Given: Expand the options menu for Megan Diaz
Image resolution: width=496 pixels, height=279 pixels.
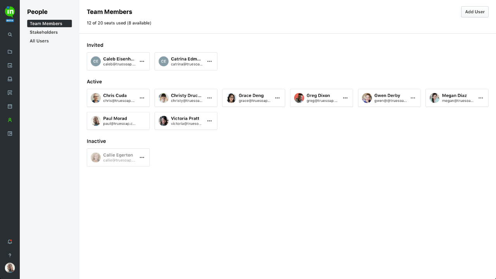Looking at the screenshot, I should tap(481, 98).
